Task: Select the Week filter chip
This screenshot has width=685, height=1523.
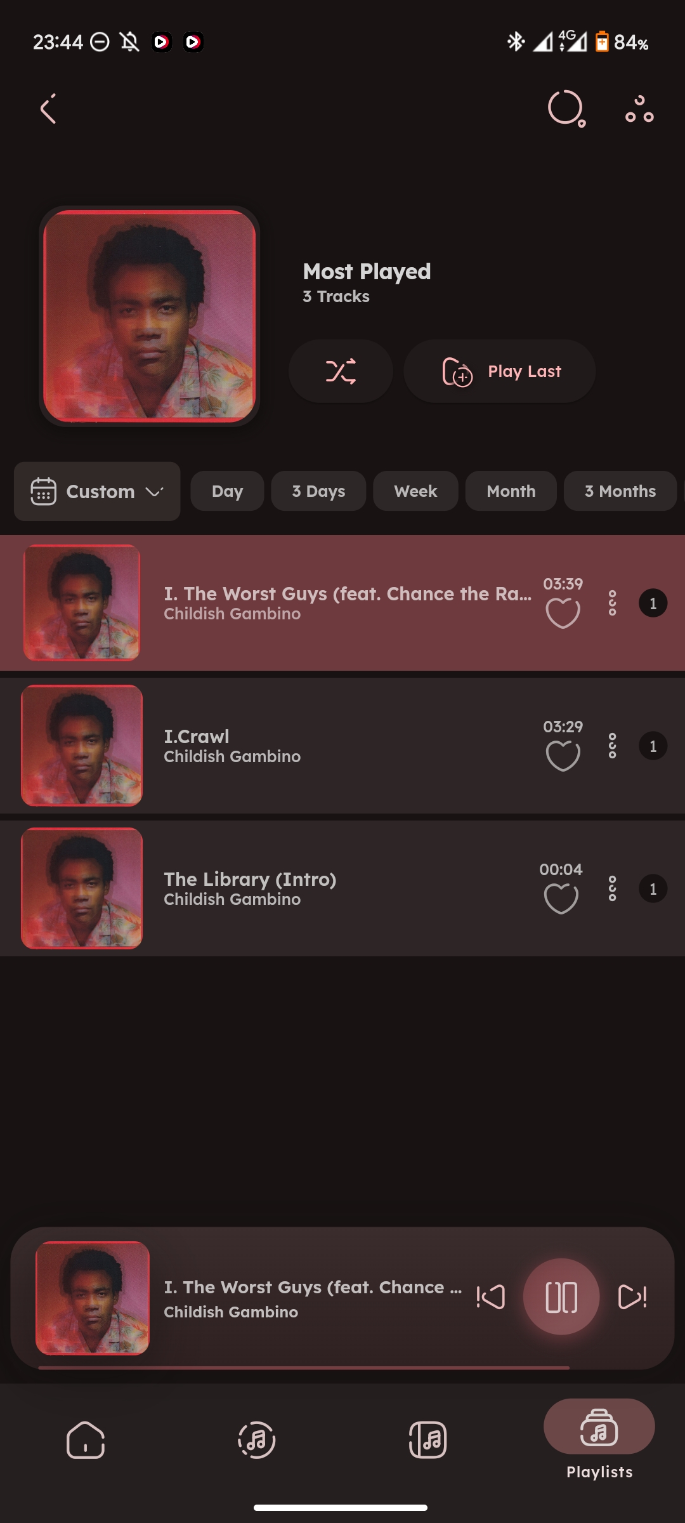Action: pos(415,491)
